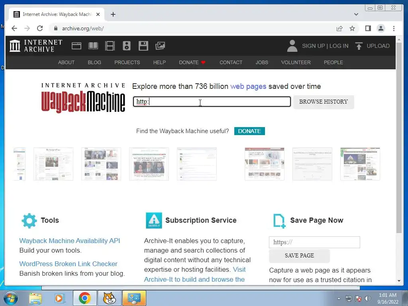Open the Web collection icon
The image size is (408, 306).
click(x=76, y=46)
